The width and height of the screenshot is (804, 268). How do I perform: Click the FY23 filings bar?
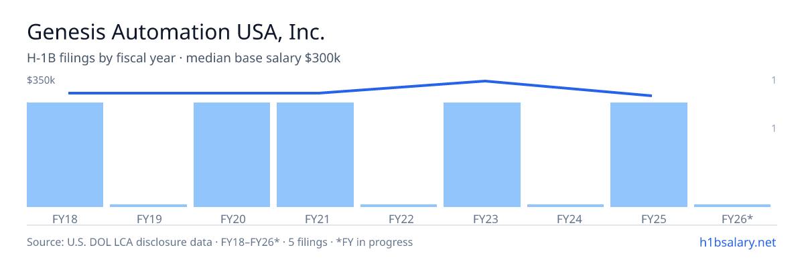[x=482, y=155]
